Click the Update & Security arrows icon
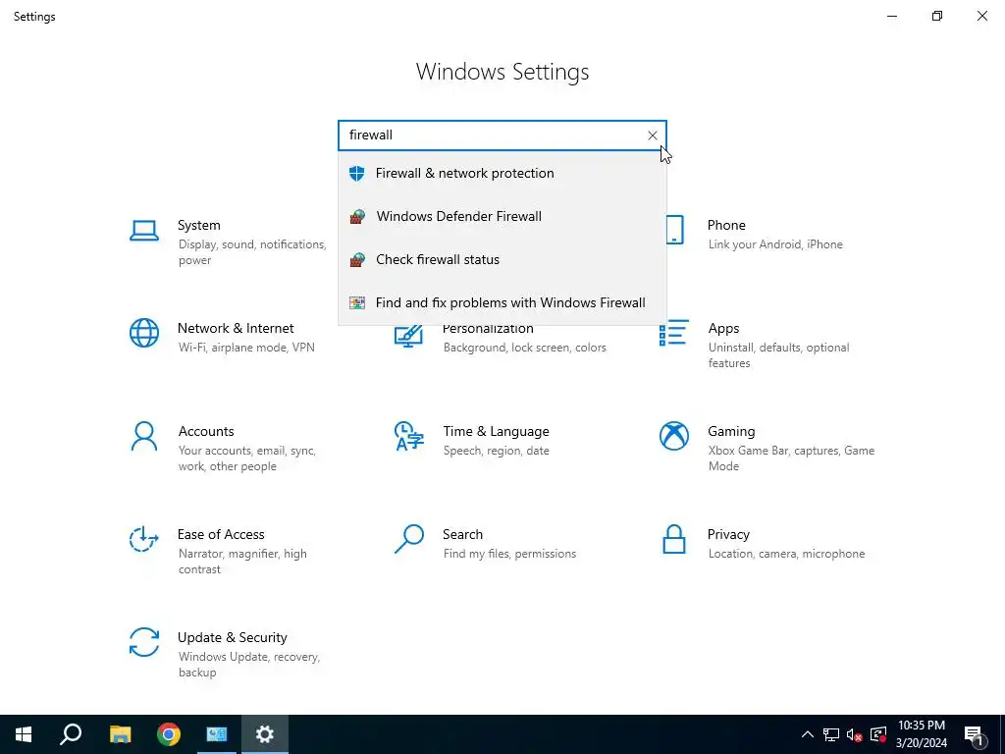Viewport: 1005px width, 754px height. tap(144, 642)
